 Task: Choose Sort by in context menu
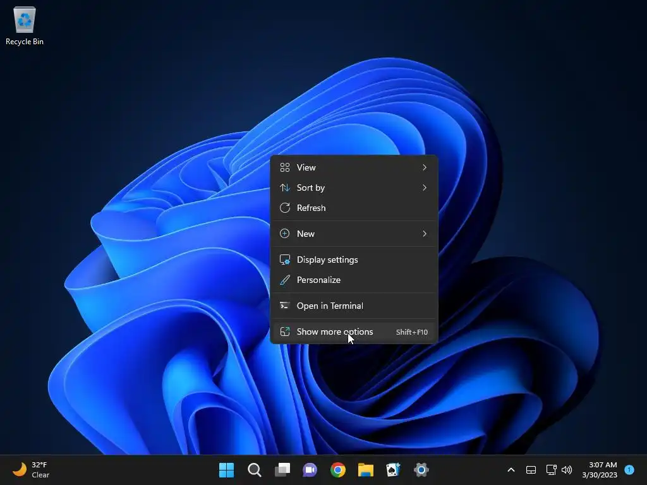[x=354, y=188]
